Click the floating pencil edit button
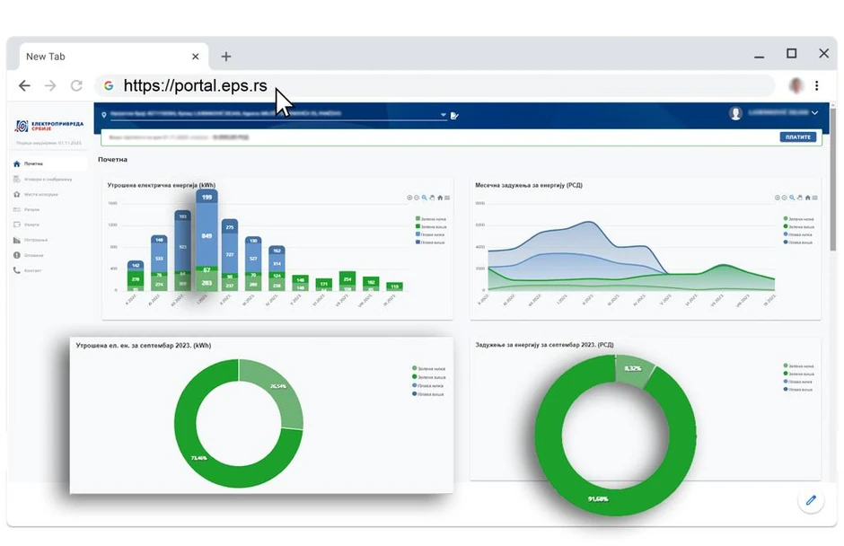The height and width of the screenshot is (546, 844). [811, 500]
